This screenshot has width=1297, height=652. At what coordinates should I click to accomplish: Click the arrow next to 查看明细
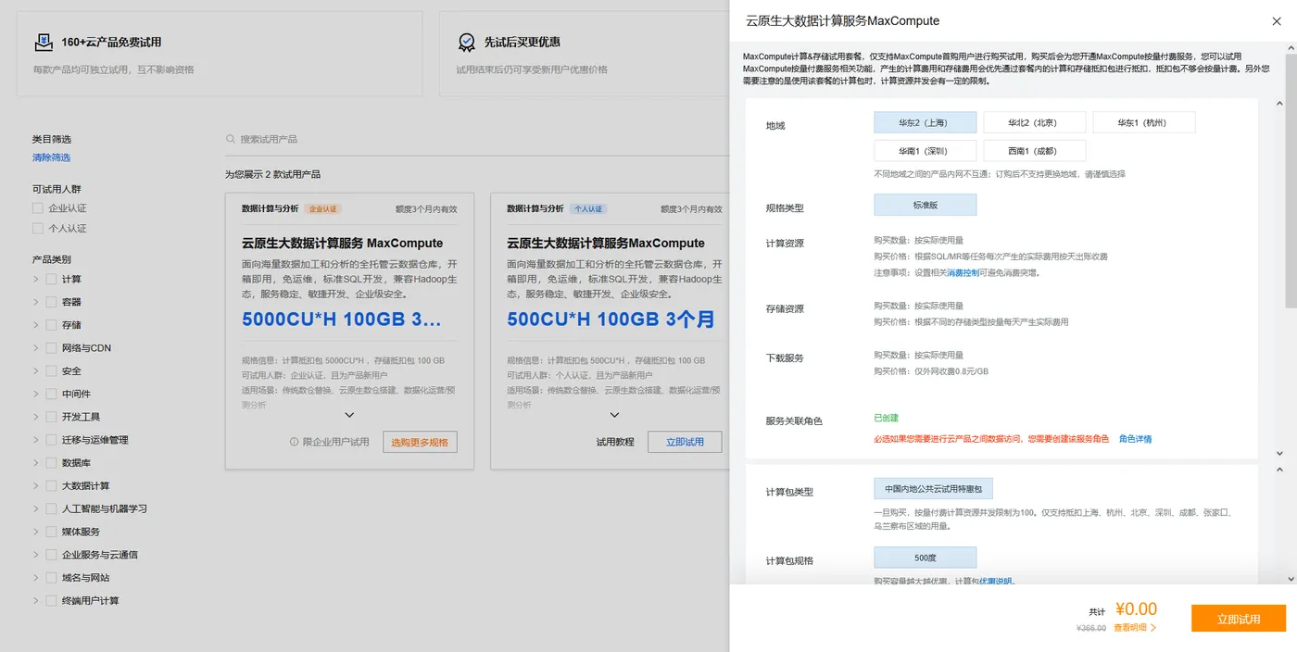1152,628
